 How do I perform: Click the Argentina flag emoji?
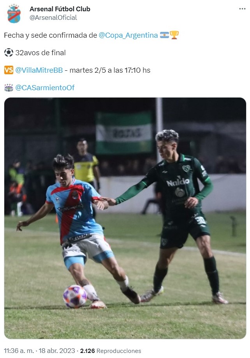tap(164, 35)
